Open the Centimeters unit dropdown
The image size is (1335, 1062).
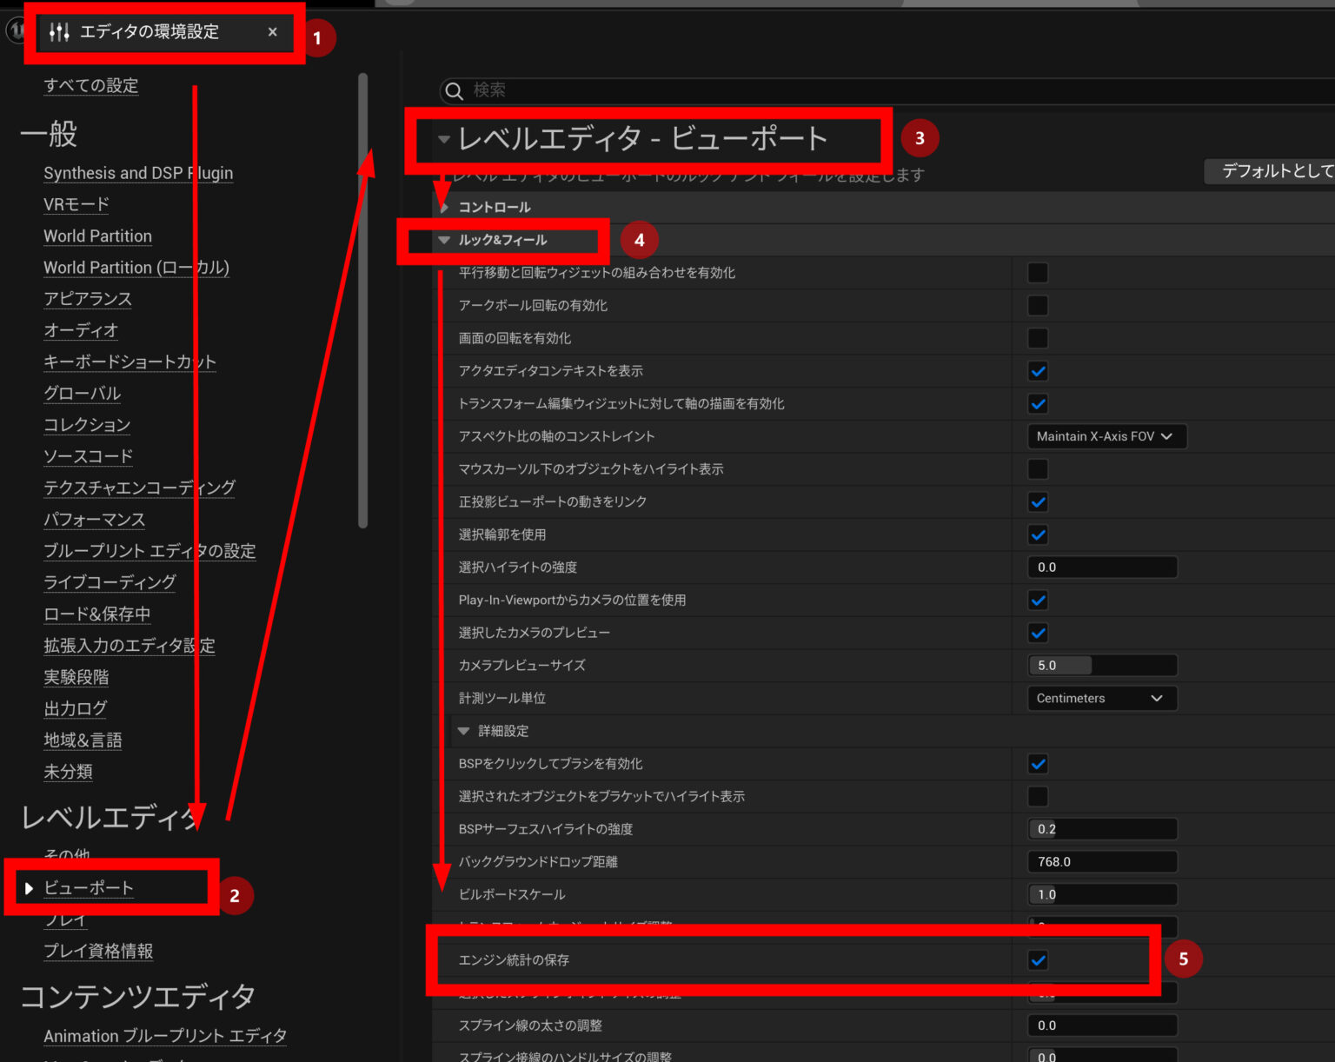1102,698
